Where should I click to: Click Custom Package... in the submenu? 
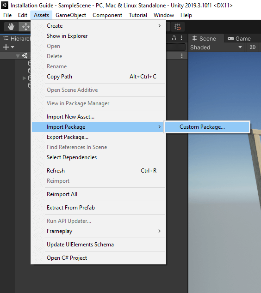(207, 127)
